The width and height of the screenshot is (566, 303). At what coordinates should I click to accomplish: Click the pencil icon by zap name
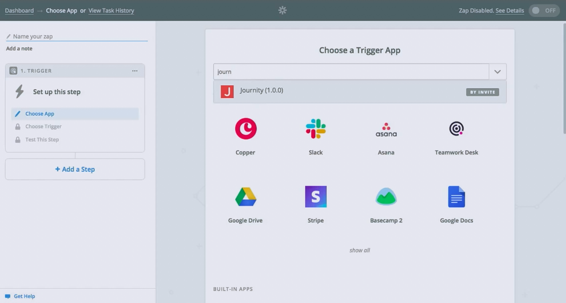point(9,36)
